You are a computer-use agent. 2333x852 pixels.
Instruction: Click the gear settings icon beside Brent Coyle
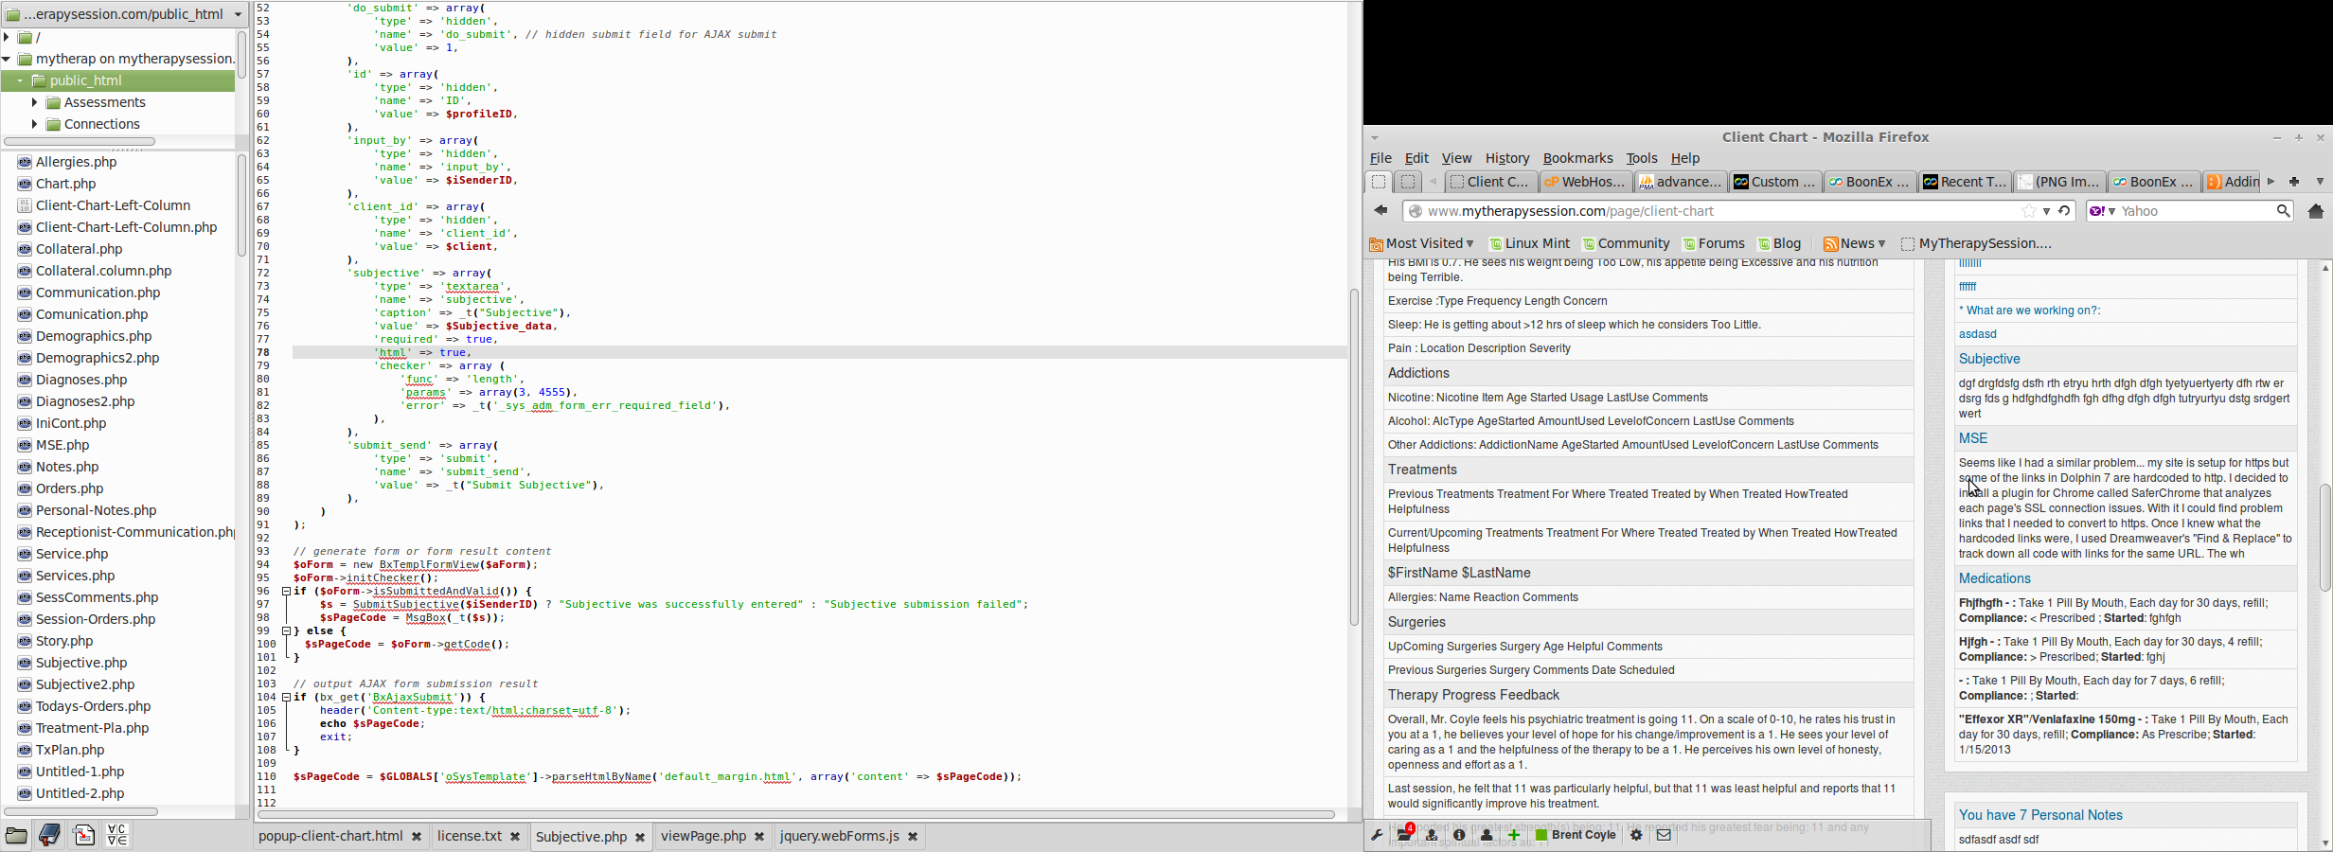[x=1636, y=835]
